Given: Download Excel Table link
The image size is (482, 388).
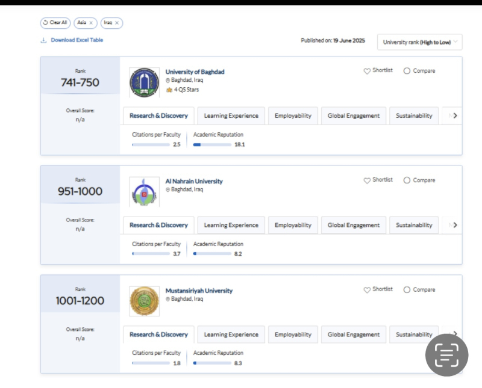Looking at the screenshot, I should tap(77, 40).
